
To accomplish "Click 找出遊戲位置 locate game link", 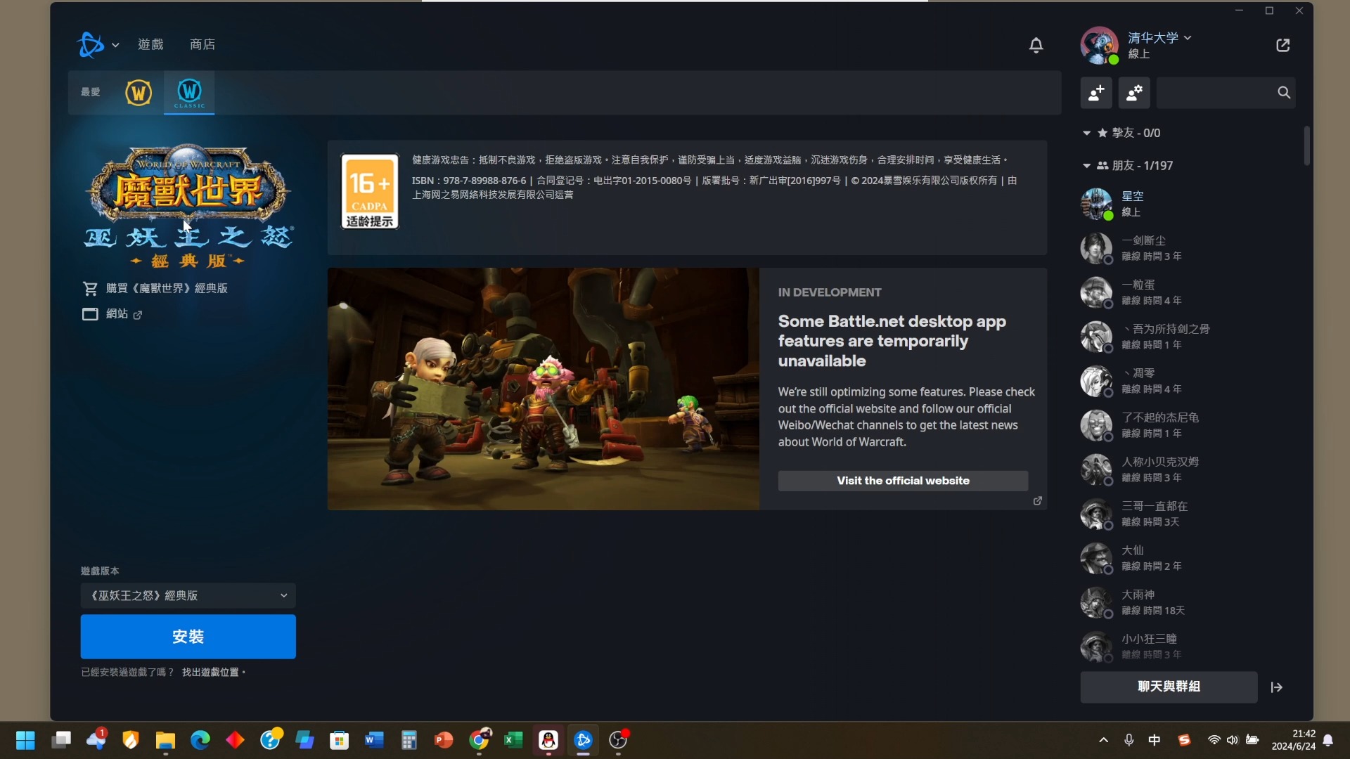I will [x=210, y=673].
